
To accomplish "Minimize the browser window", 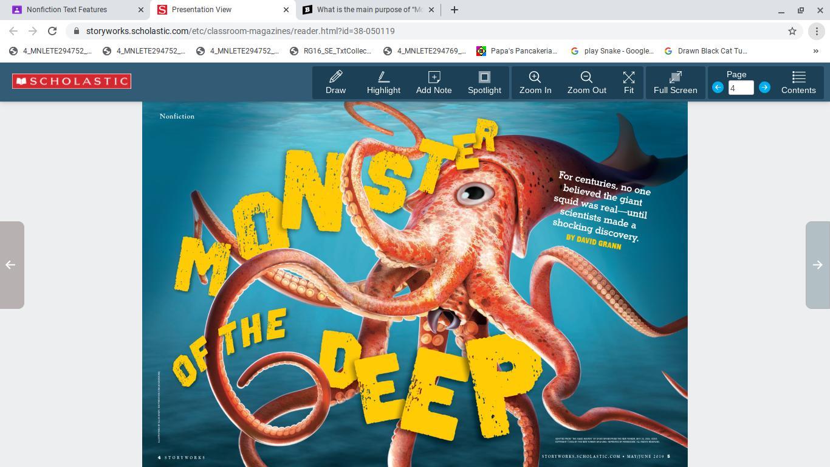I will tap(781, 10).
